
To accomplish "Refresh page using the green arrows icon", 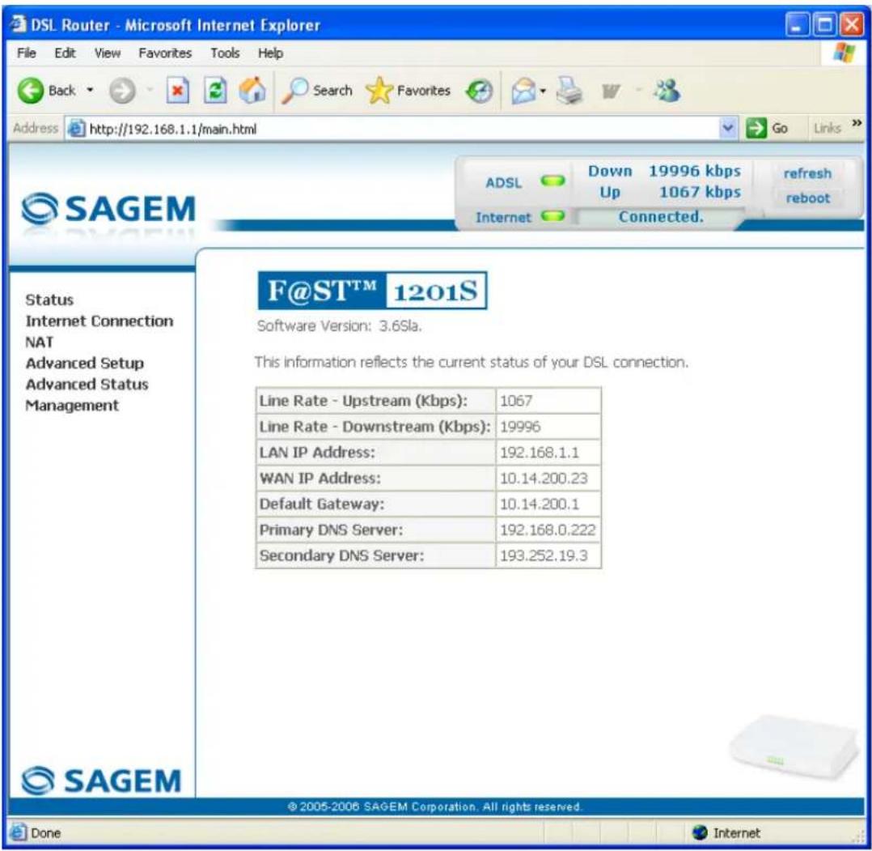I will coord(215,90).
